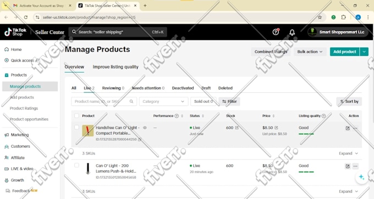Click the Filter button
Screen dimensions: 374x199
click(229, 102)
